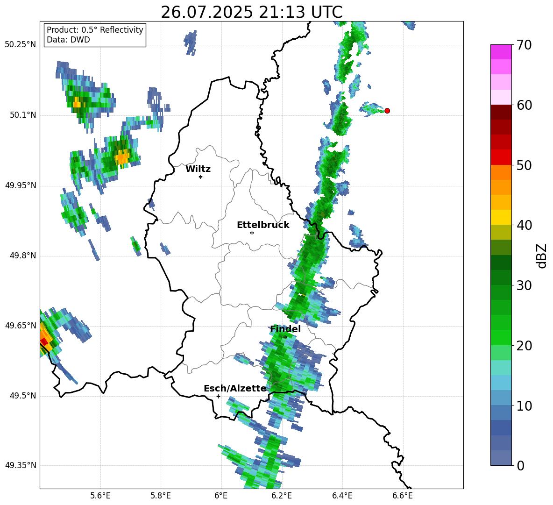Click the 6.4°E longitude tick label
The width and height of the screenshot is (553, 505).
(342, 496)
